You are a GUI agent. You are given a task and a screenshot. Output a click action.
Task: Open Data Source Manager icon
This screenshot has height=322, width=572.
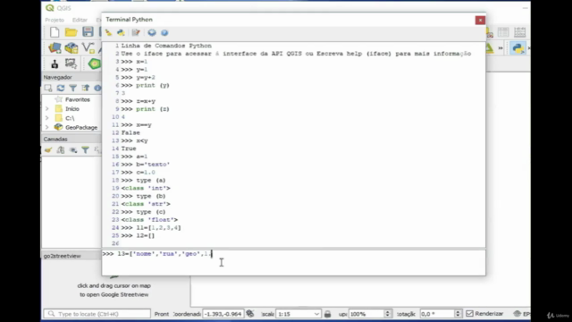[x=55, y=47]
